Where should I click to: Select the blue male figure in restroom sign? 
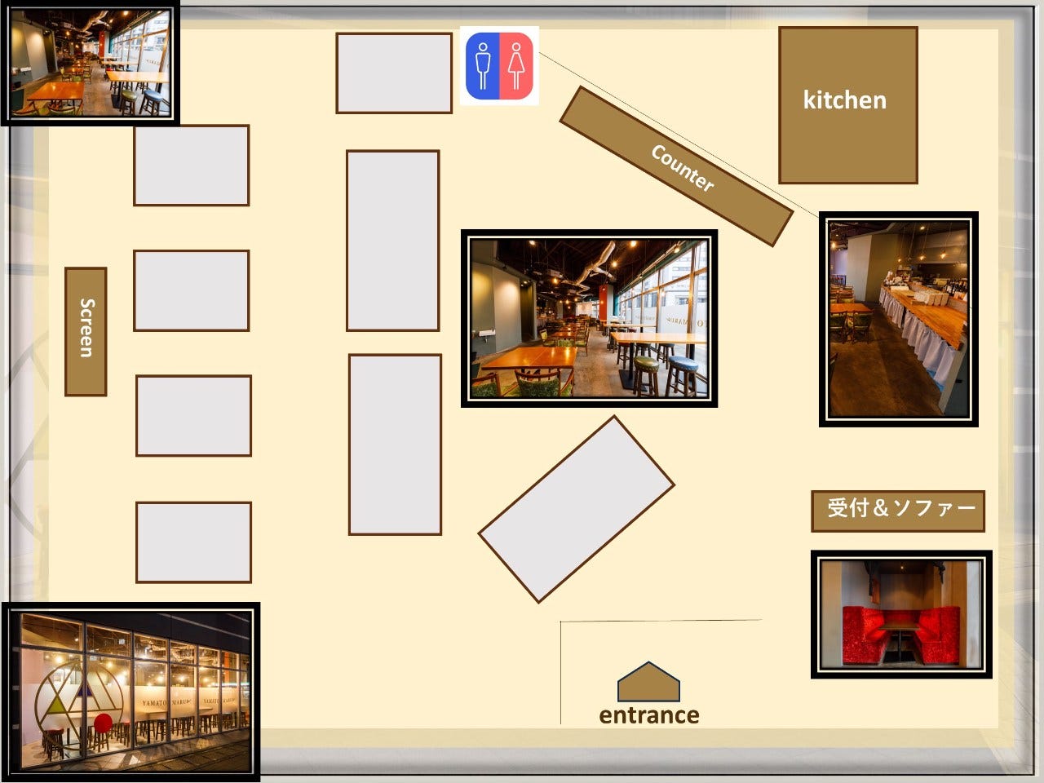point(482,66)
